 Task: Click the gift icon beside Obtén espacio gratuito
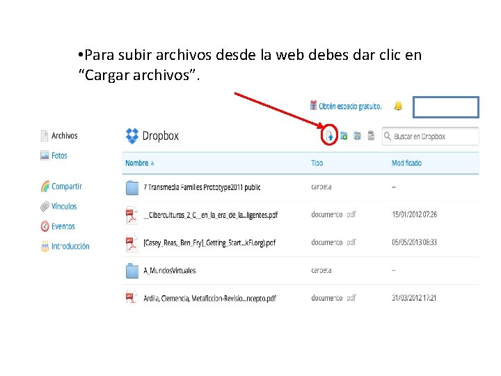pyautogui.click(x=313, y=105)
